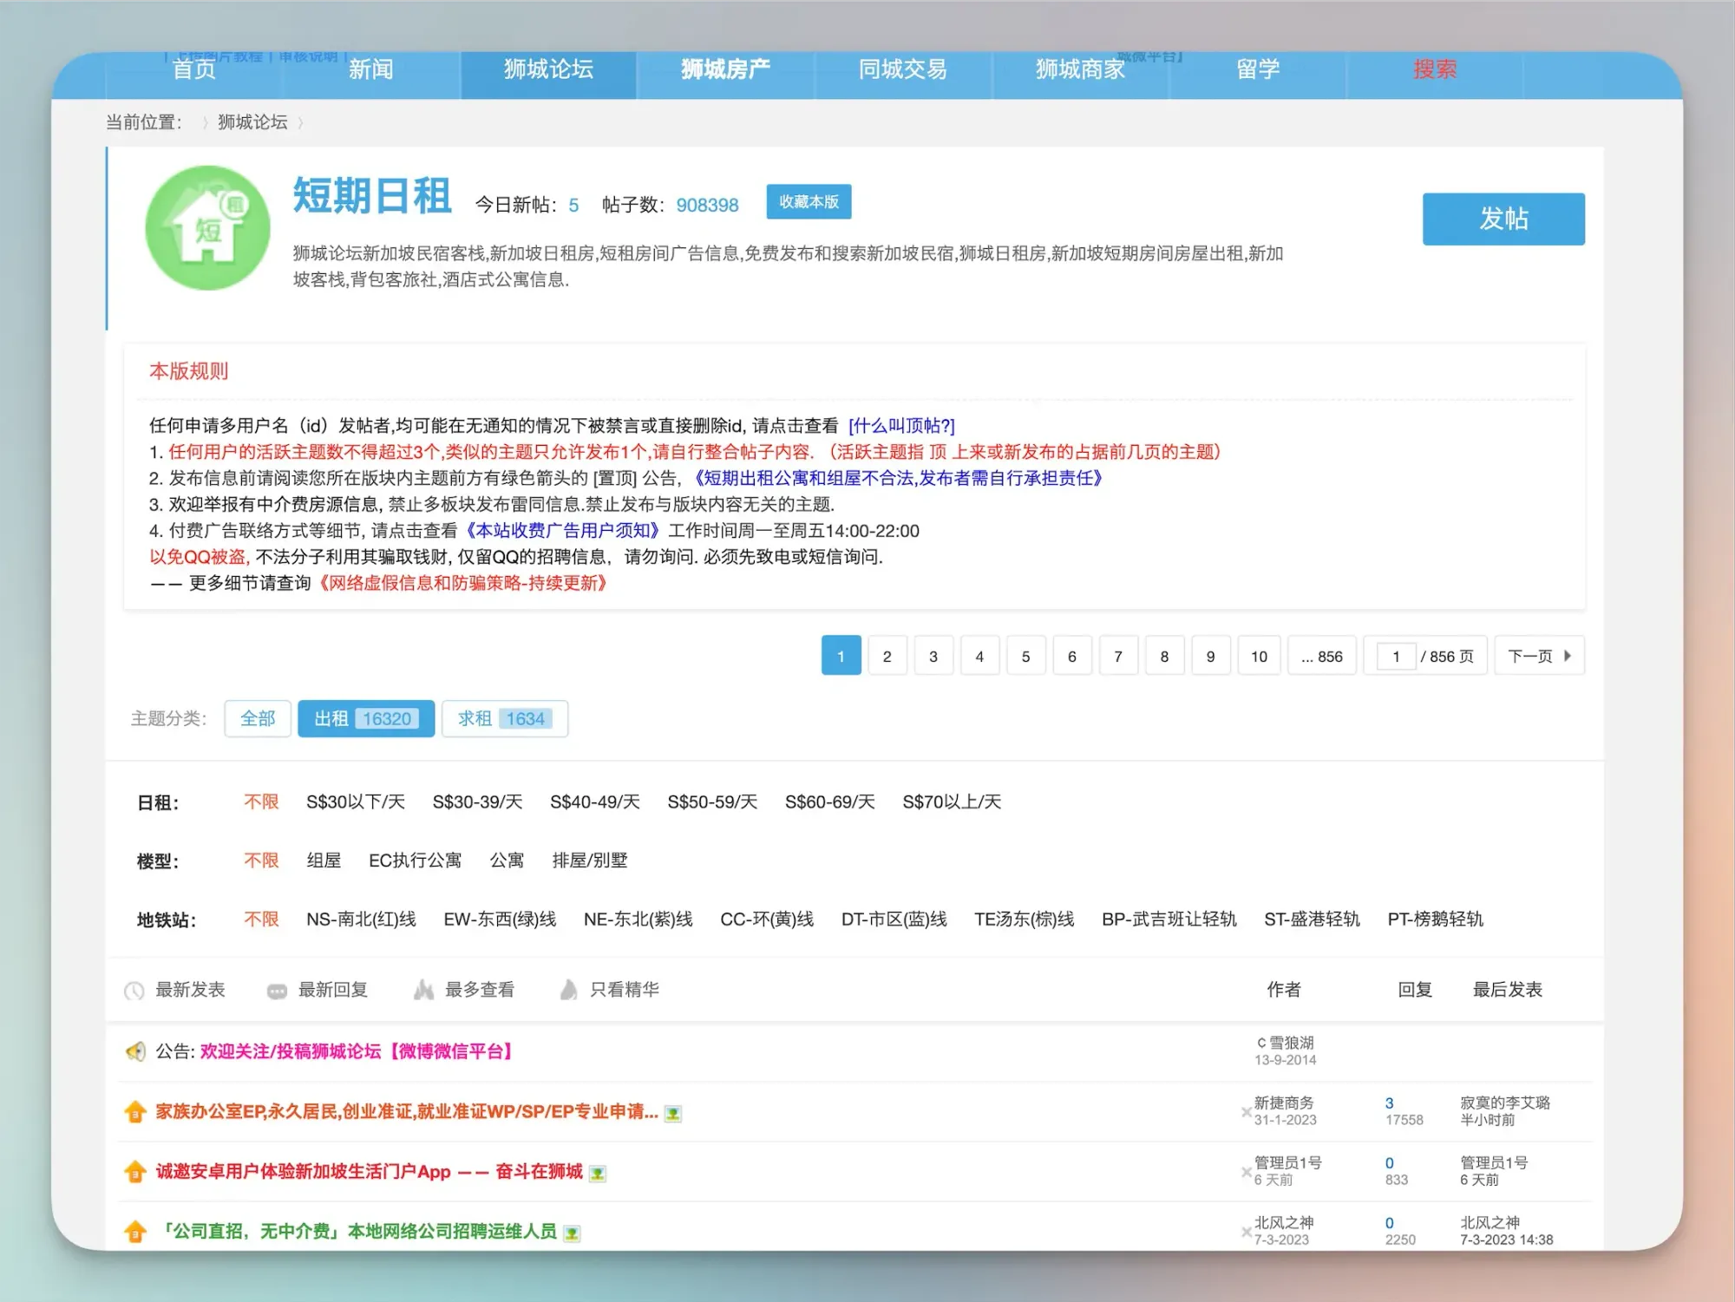Open the 留学 nav tab
This screenshot has height=1302, width=1735.
1258,69
